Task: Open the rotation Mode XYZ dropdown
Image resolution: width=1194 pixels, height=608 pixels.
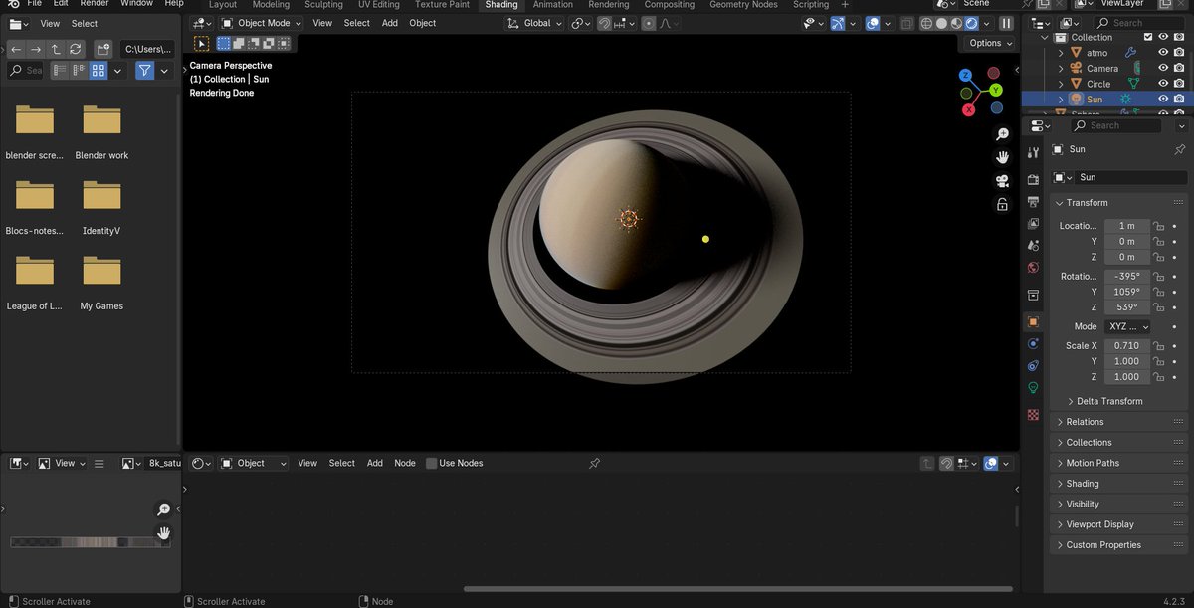Action: pos(1126,326)
